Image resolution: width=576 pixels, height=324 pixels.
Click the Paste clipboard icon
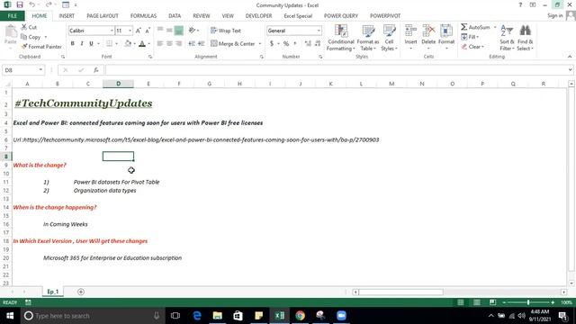11,32
